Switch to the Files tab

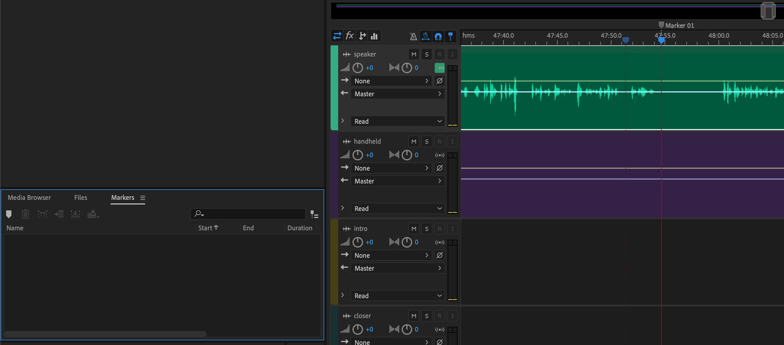[x=81, y=198]
